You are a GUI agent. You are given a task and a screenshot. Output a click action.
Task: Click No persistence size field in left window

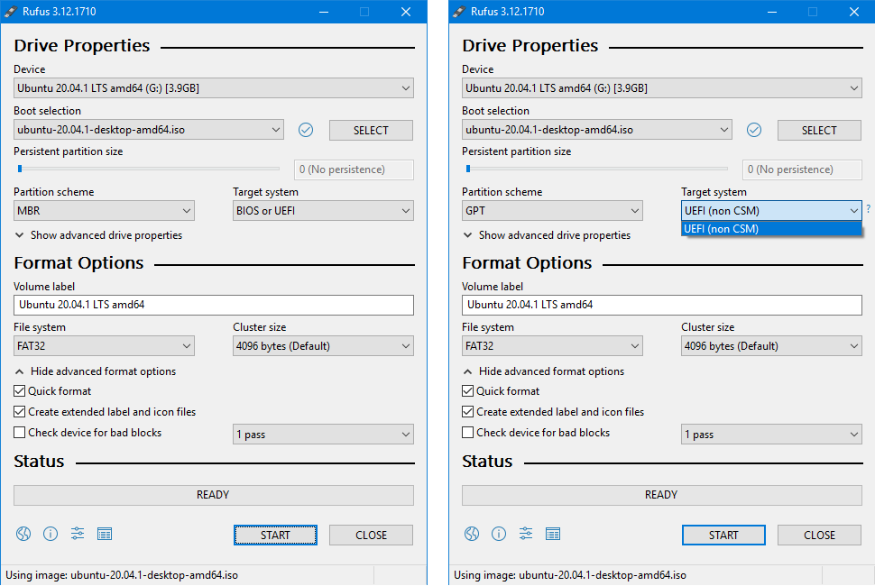point(354,169)
